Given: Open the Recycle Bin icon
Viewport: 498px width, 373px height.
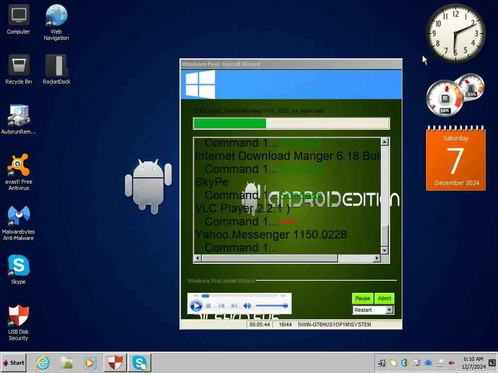Looking at the screenshot, I should pyautogui.click(x=18, y=69).
